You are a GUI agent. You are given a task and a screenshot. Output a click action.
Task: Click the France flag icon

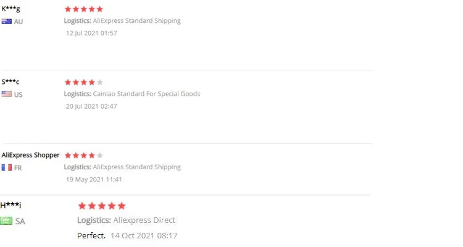pyautogui.click(x=7, y=167)
